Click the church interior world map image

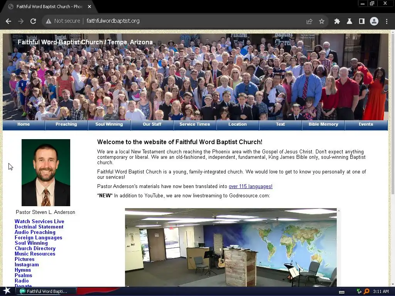click(231, 247)
